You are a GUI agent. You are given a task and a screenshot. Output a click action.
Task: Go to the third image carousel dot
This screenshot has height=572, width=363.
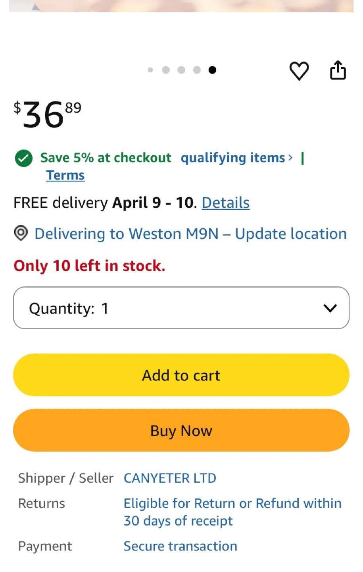pos(181,70)
